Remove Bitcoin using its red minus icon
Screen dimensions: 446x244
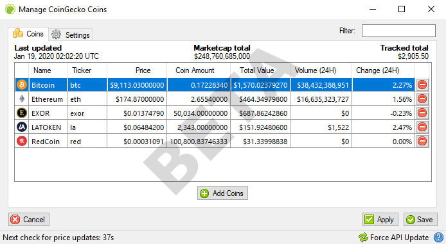point(422,85)
